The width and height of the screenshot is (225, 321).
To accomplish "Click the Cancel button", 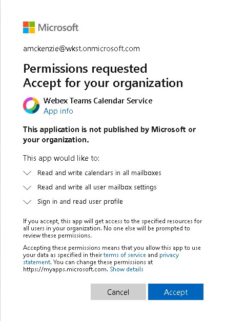I will coord(118,292).
